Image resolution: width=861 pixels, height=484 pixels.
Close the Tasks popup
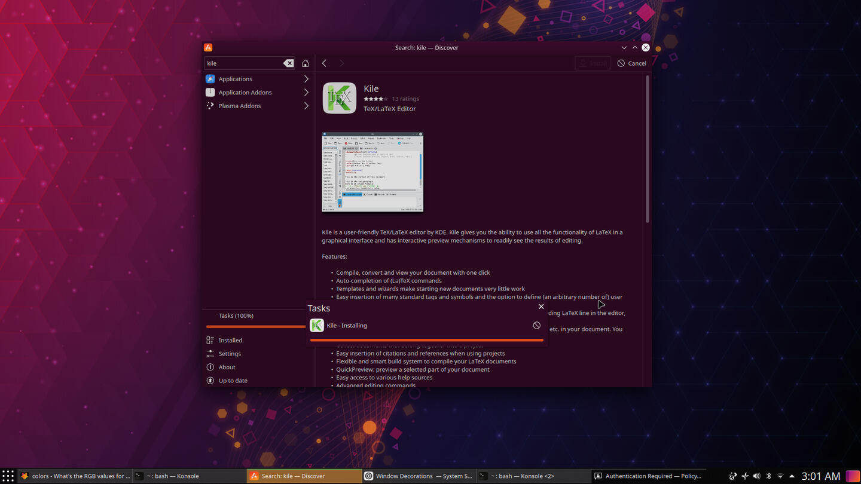[541, 307]
